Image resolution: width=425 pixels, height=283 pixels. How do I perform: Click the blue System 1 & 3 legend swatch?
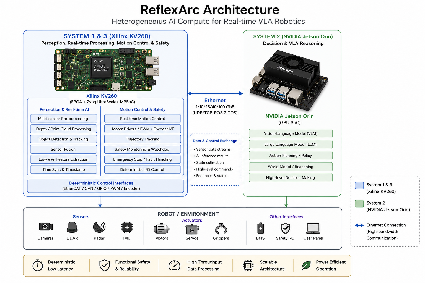click(x=359, y=185)
